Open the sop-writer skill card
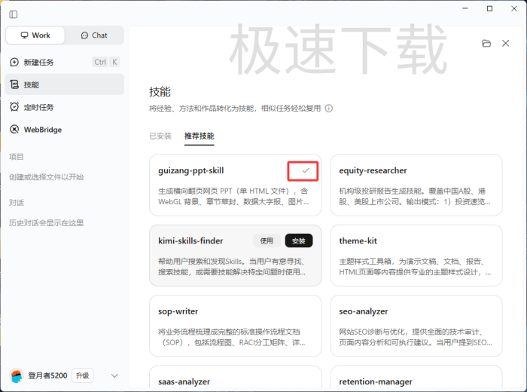This screenshot has width=527, height=392. point(235,326)
